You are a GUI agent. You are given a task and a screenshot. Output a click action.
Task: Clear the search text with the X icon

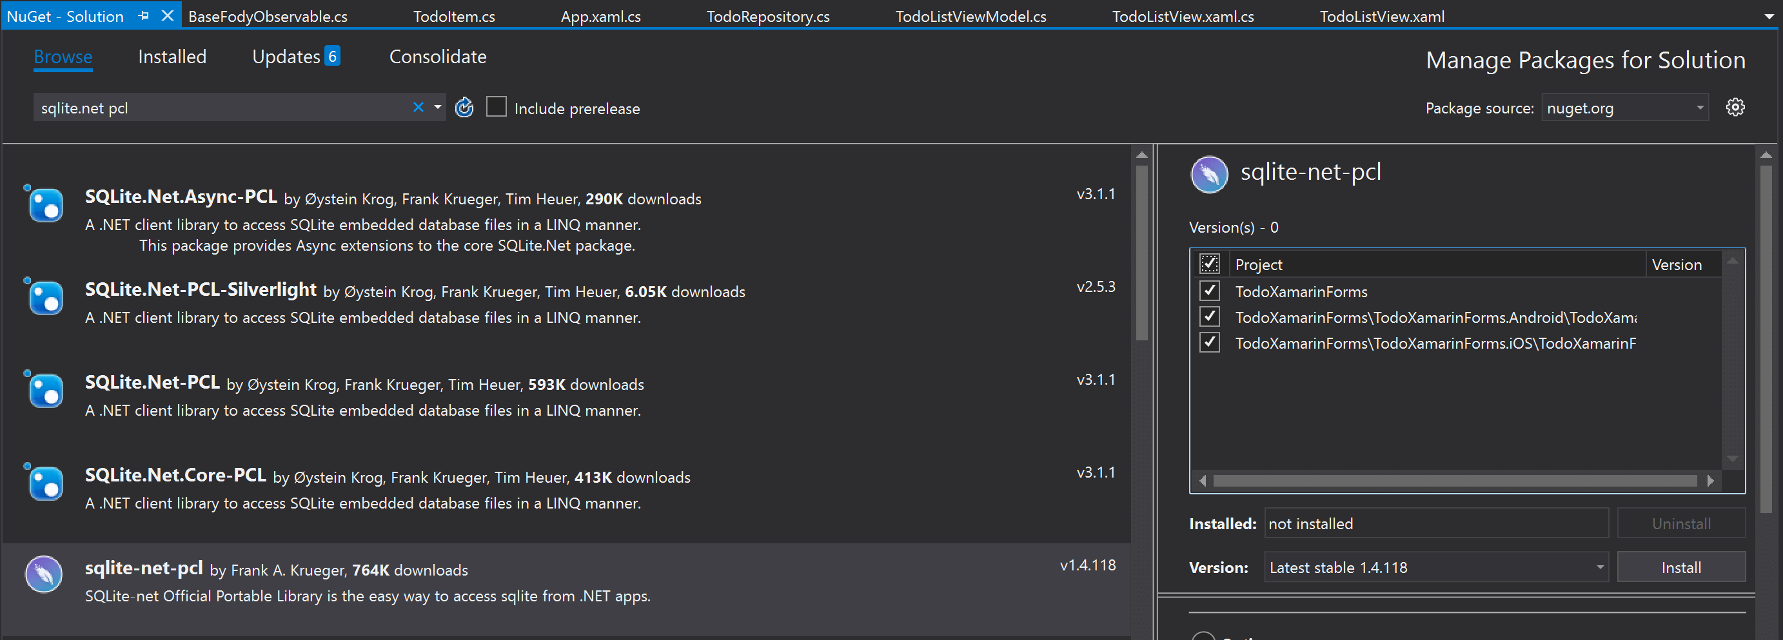click(x=418, y=107)
